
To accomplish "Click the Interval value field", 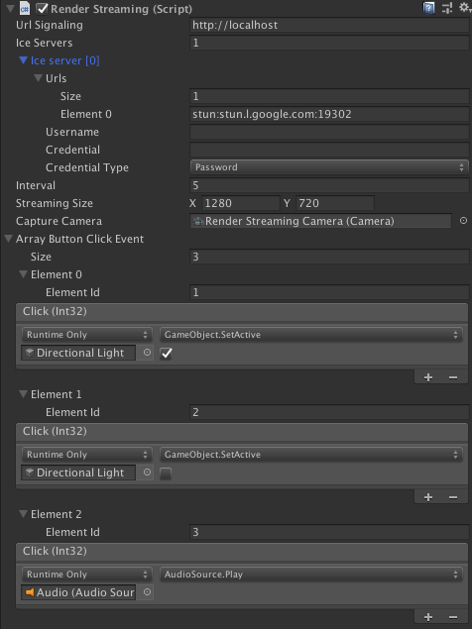I will pos(329,185).
